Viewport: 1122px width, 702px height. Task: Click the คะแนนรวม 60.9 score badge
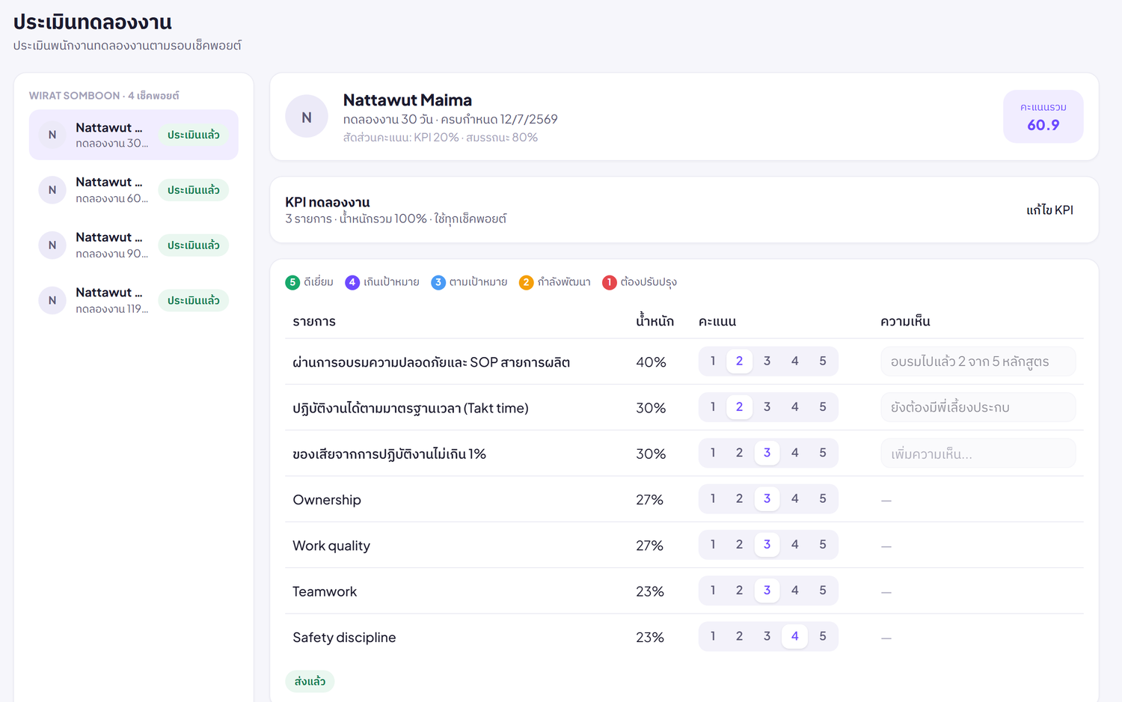[1043, 117]
